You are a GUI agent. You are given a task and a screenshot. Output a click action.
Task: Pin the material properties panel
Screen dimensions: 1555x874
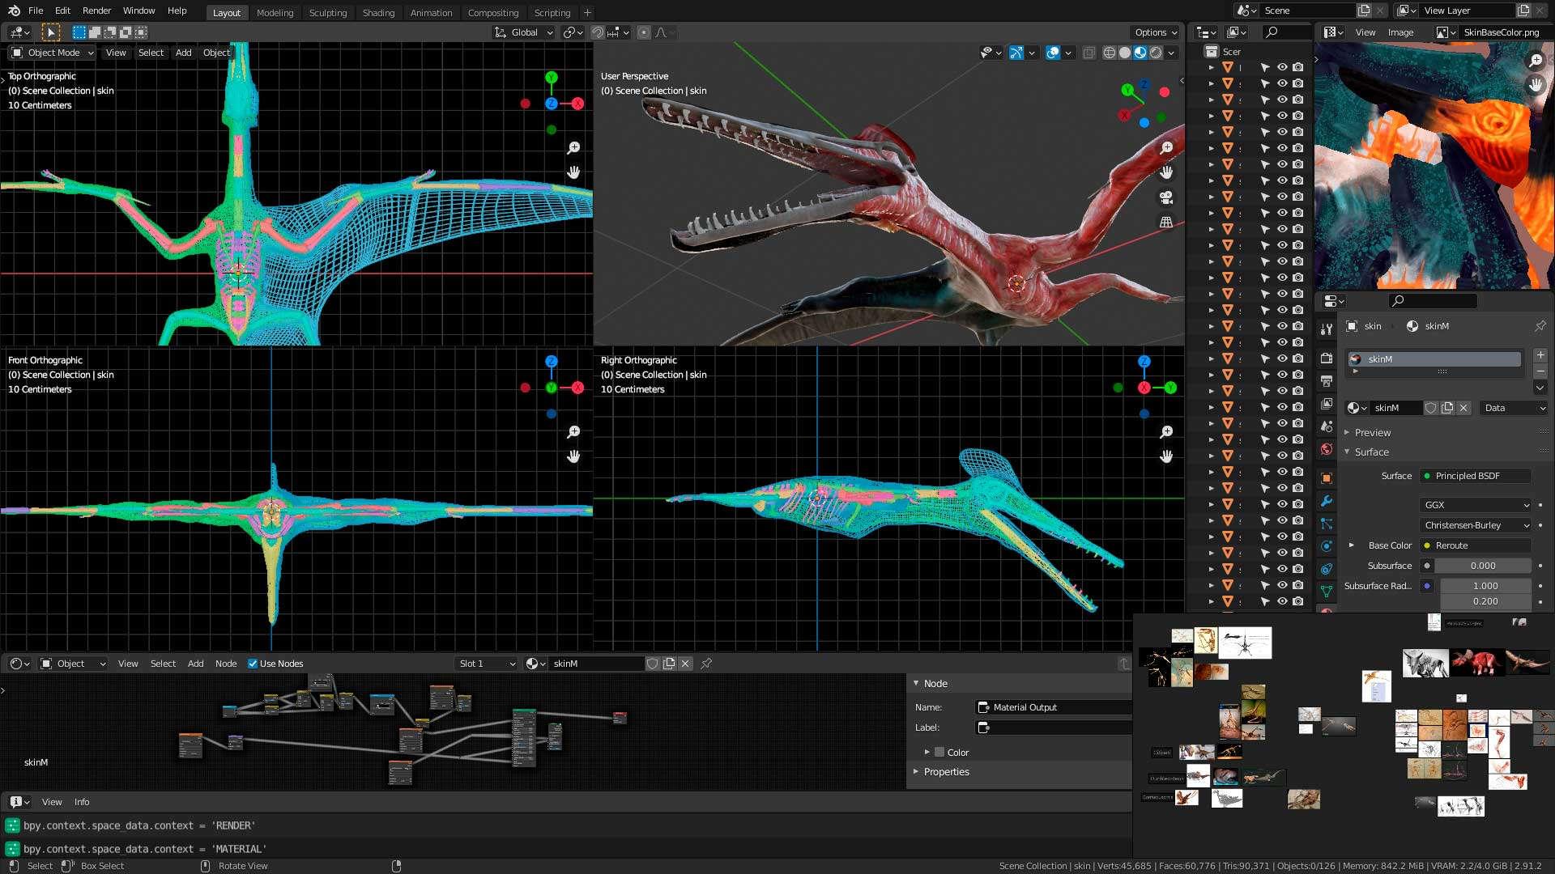tap(1540, 326)
